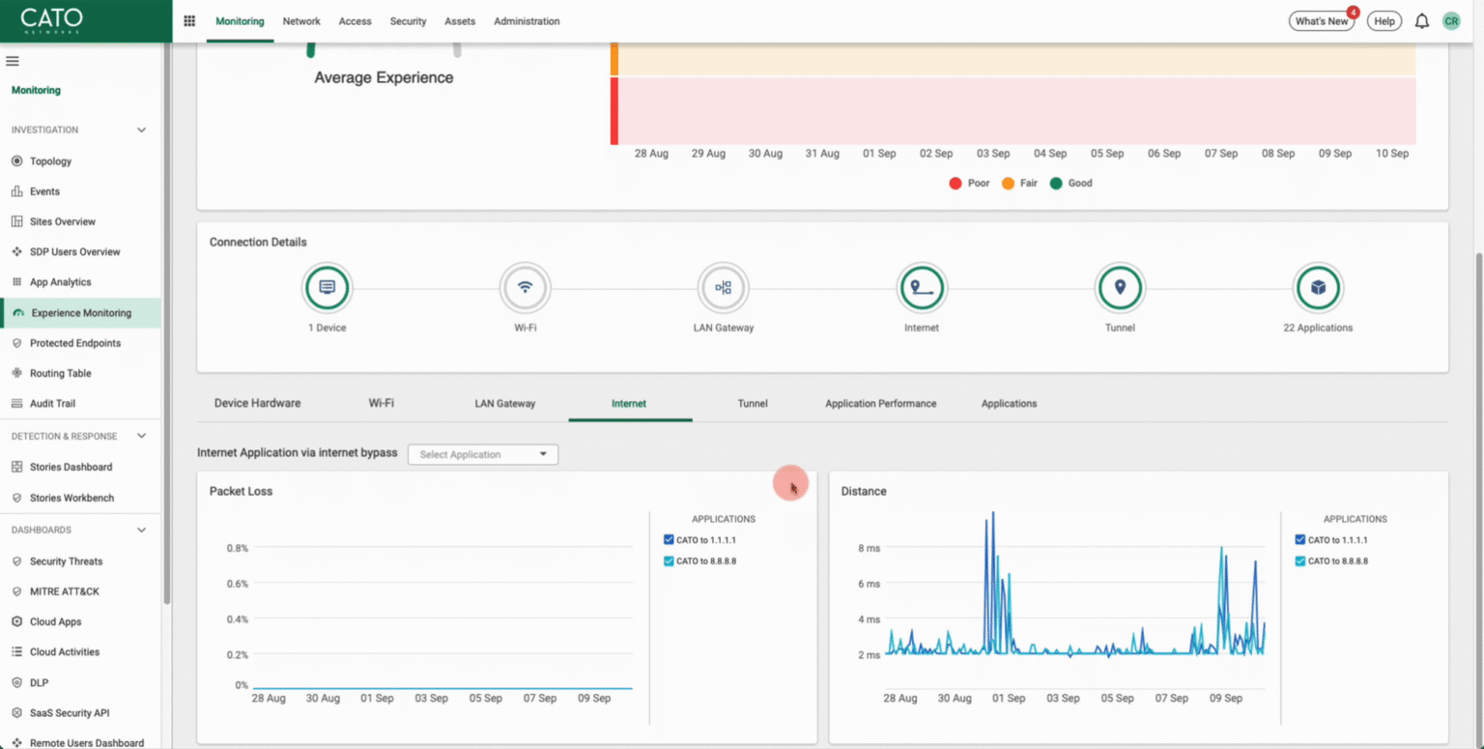
Task: Click the Cloud Activities list icon
Action: pyautogui.click(x=16, y=651)
